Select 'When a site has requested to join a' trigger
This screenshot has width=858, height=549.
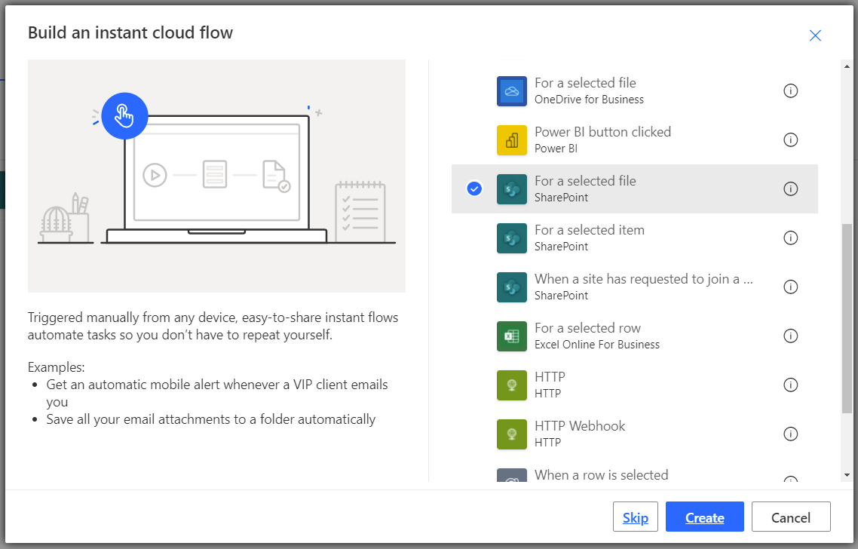(644, 279)
